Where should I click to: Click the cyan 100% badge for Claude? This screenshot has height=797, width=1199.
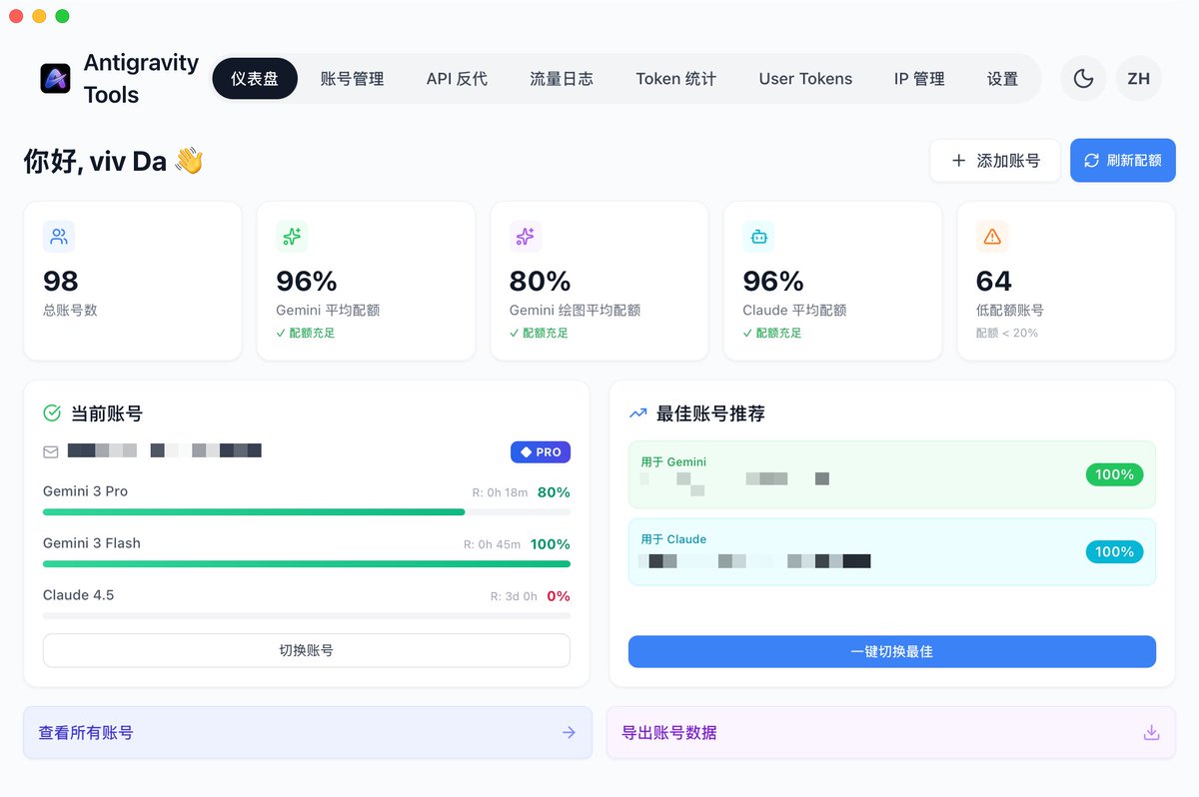pos(1114,551)
